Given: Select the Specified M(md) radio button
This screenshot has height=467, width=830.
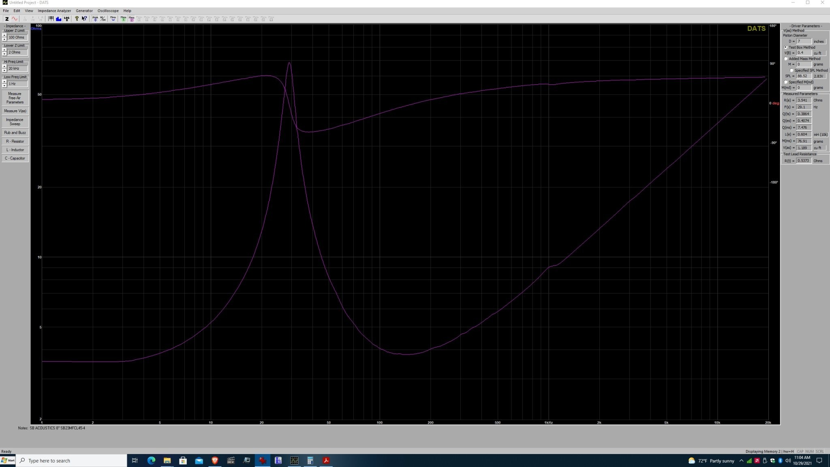Looking at the screenshot, I should click(786, 82).
